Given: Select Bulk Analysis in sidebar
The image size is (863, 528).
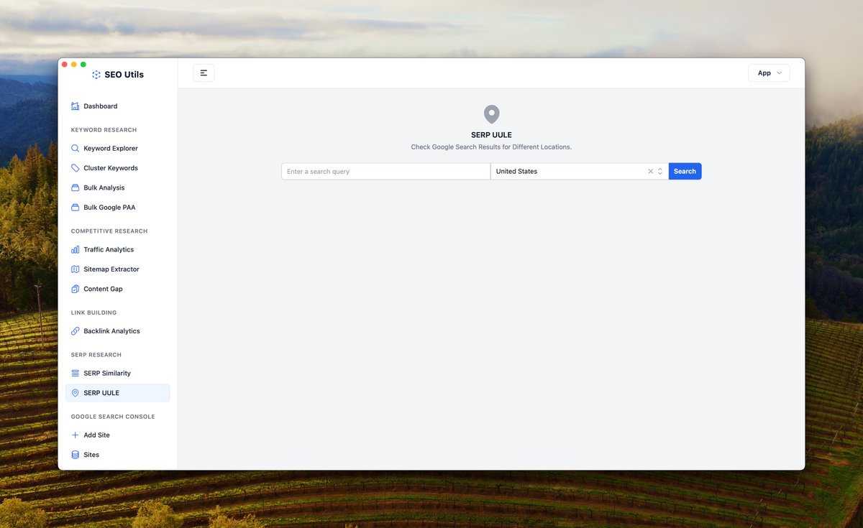Looking at the screenshot, I should coord(118,187).
